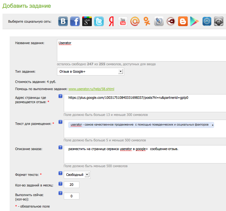The width and height of the screenshot is (226, 211).
Task: Select the Google Play icon
Action: [195, 21]
